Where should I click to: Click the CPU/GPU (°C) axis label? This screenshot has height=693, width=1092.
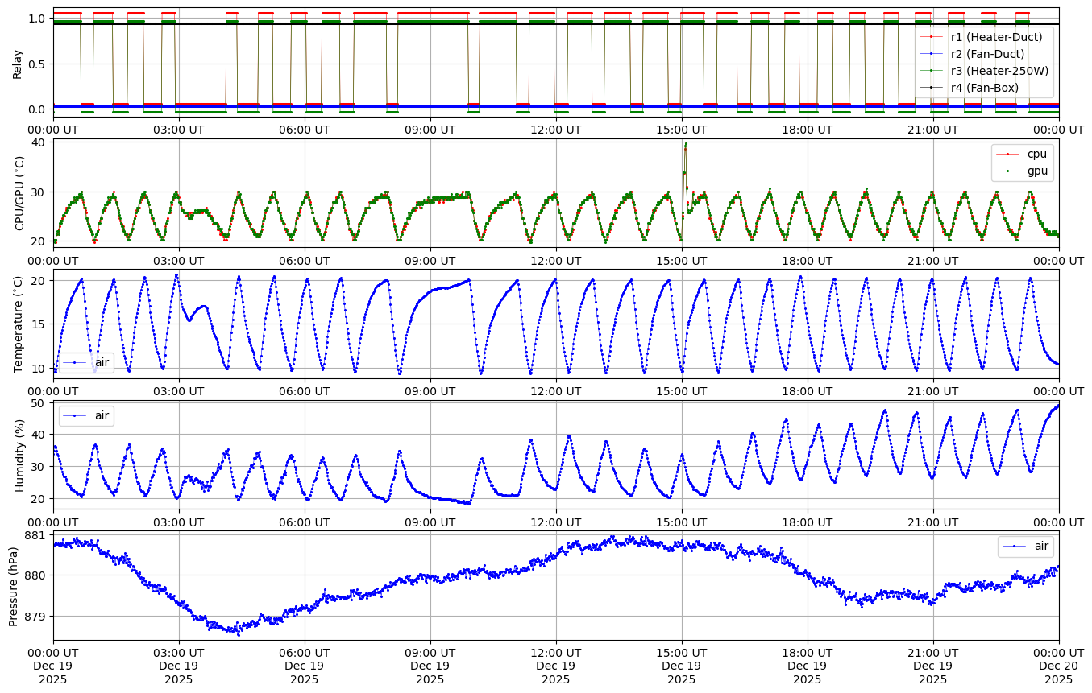tap(20, 193)
